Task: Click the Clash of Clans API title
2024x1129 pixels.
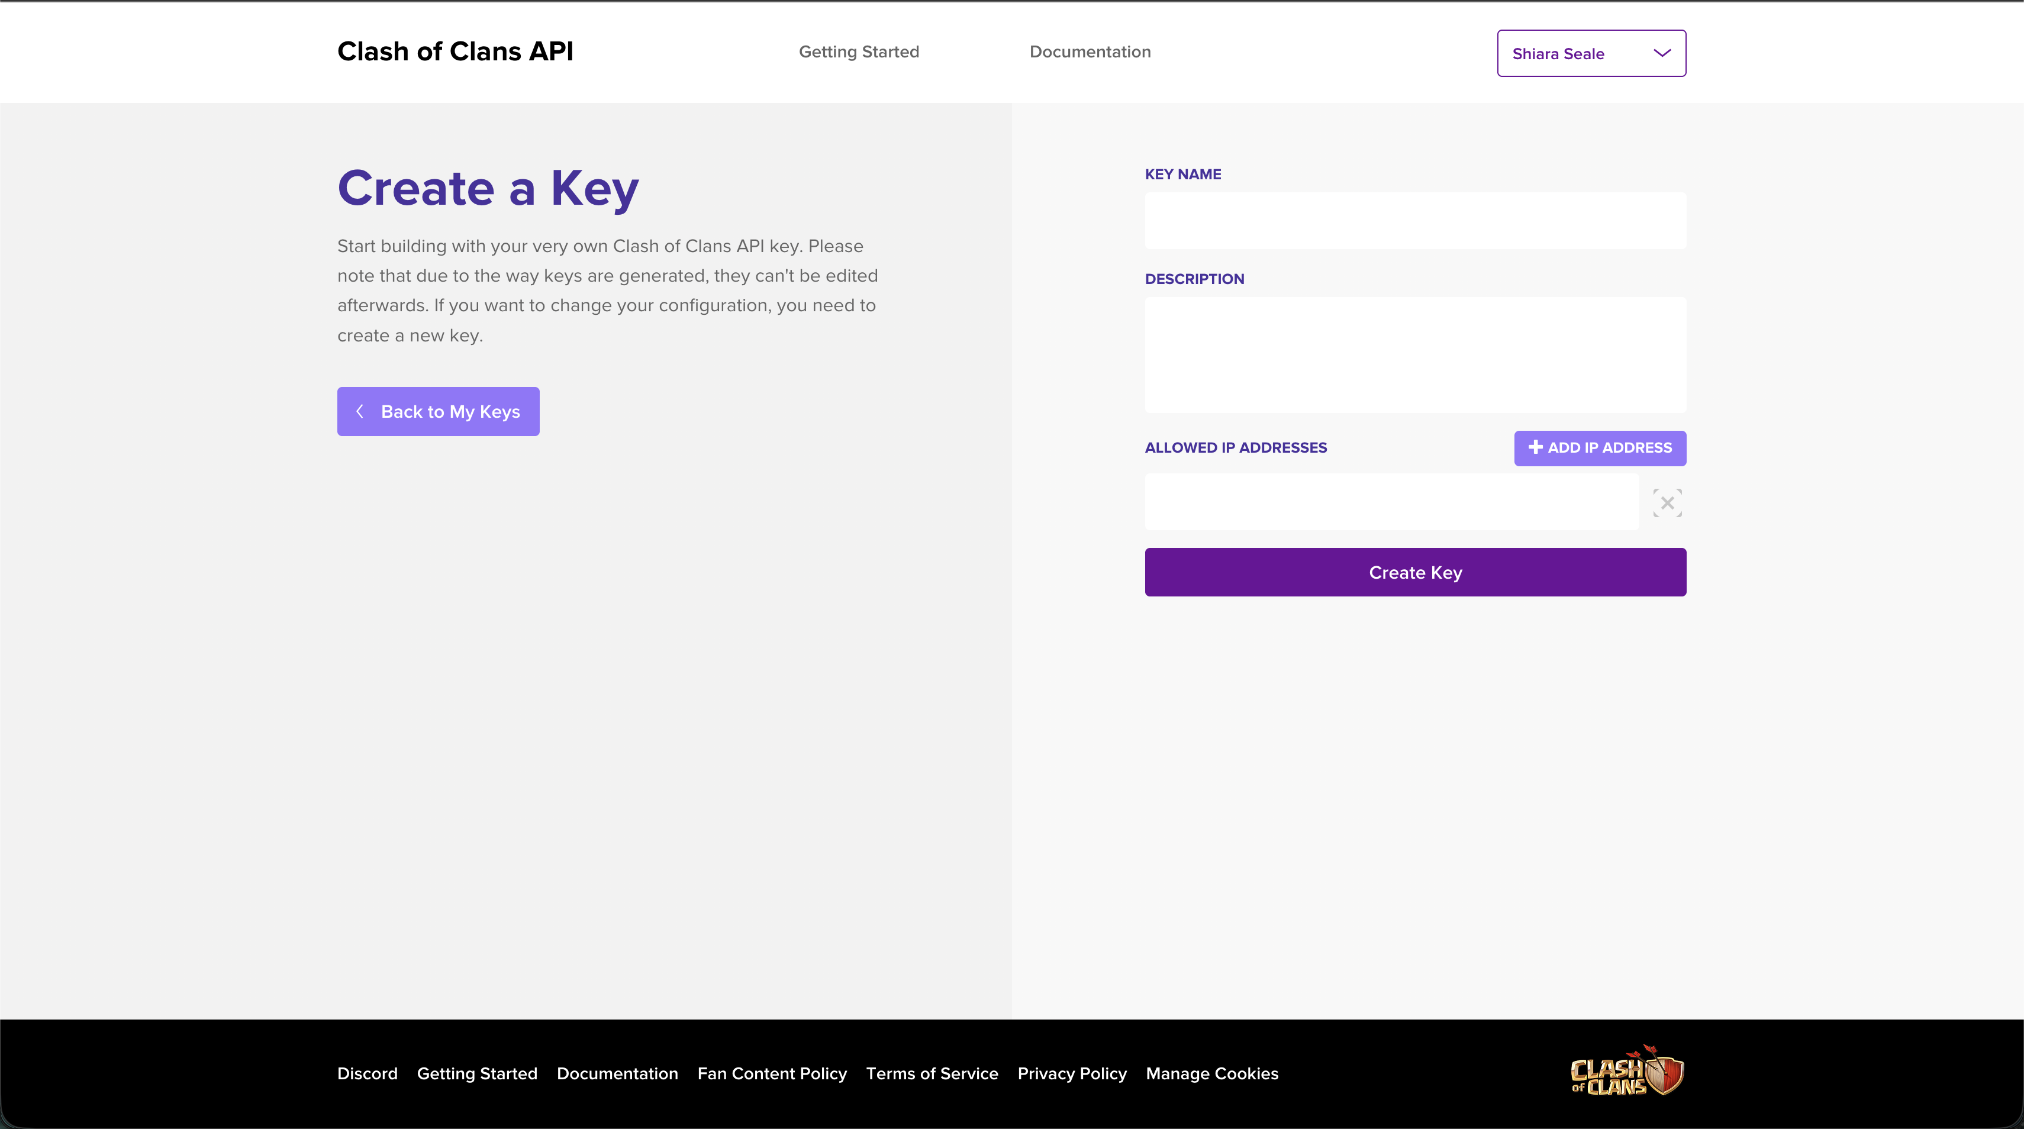Action: pos(455,52)
